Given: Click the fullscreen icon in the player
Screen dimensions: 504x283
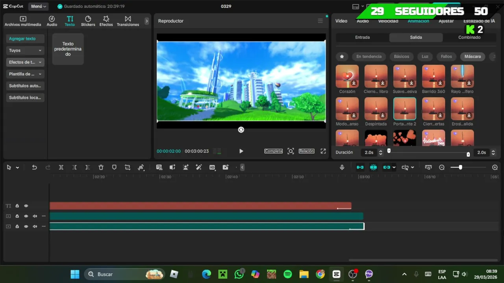Looking at the screenshot, I should [x=323, y=151].
